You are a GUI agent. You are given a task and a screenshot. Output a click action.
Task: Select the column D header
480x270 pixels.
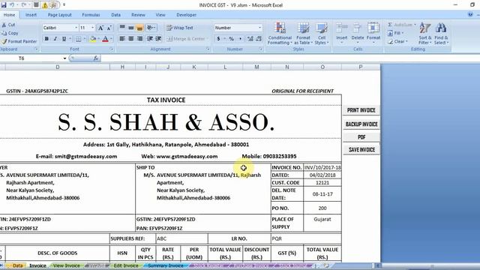tap(58, 67)
